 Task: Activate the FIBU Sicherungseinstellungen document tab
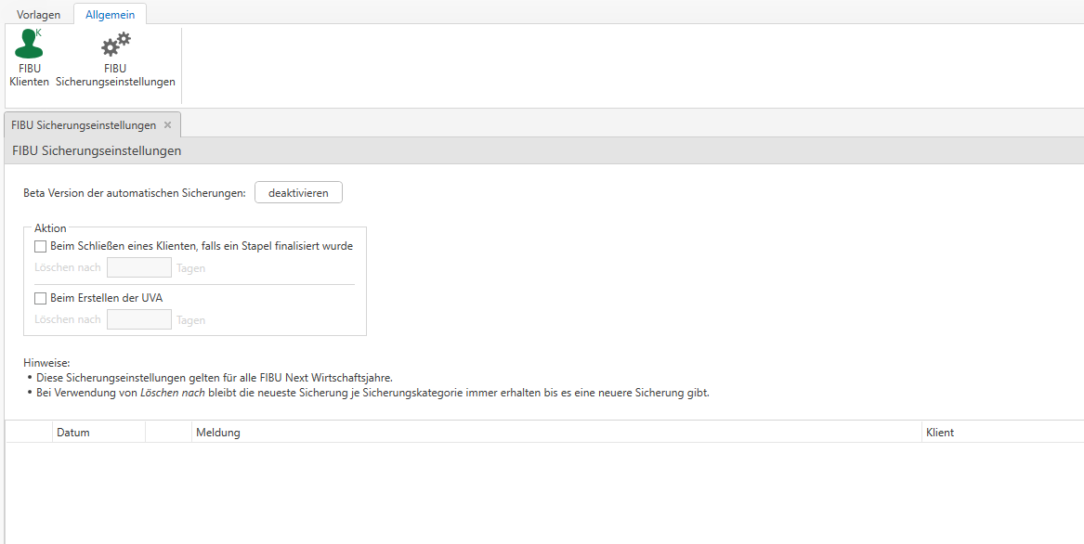click(85, 125)
